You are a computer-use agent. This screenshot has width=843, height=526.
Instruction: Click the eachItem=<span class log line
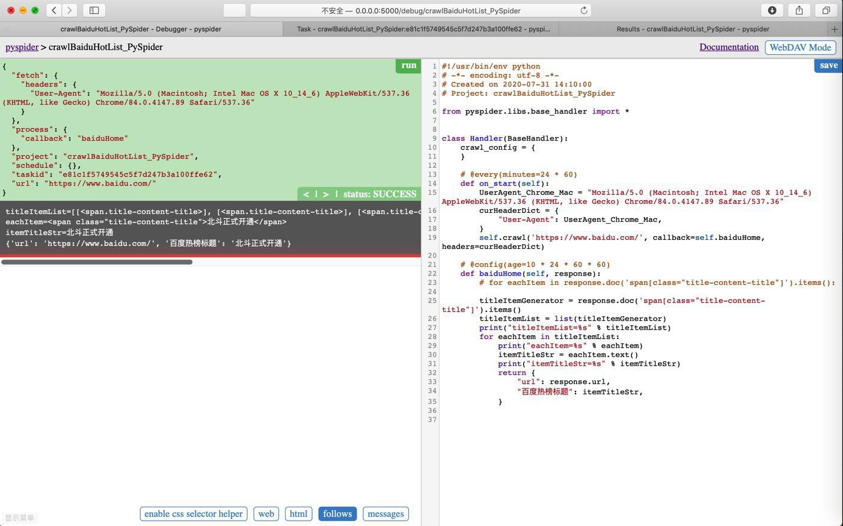coord(146,222)
